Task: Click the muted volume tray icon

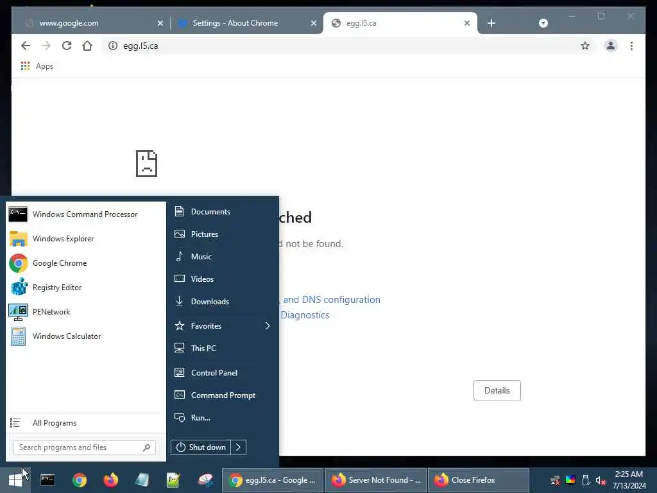Action: [x=601, y=480]
